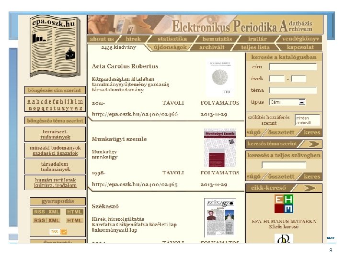Open the Munkaügyi Szemle cover thumbnail
Screen dimensions: 345x258
(220, 148)
